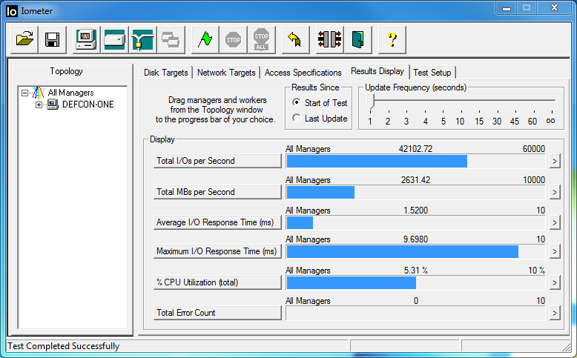Click the Update Frequency slider handle
This screenshot has width=577, height=358.
[x=370, y=100]
